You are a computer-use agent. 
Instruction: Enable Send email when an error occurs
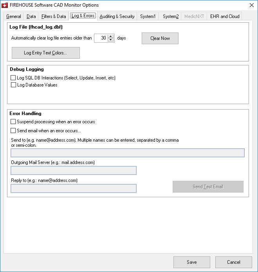tap(13, 131)
